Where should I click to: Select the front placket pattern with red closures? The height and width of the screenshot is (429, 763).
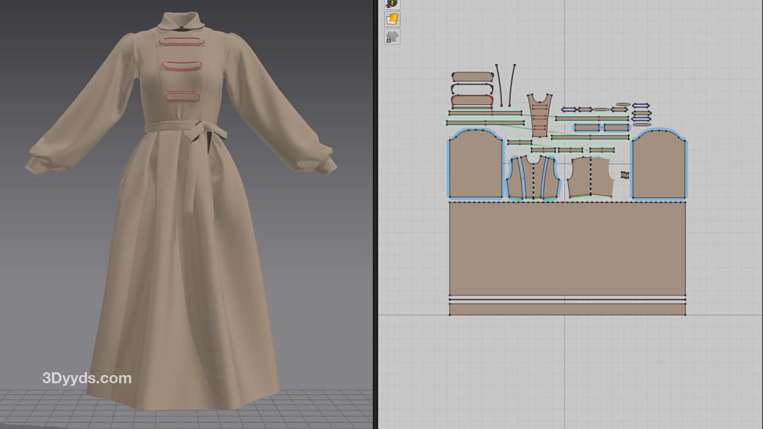click(540, 115)
